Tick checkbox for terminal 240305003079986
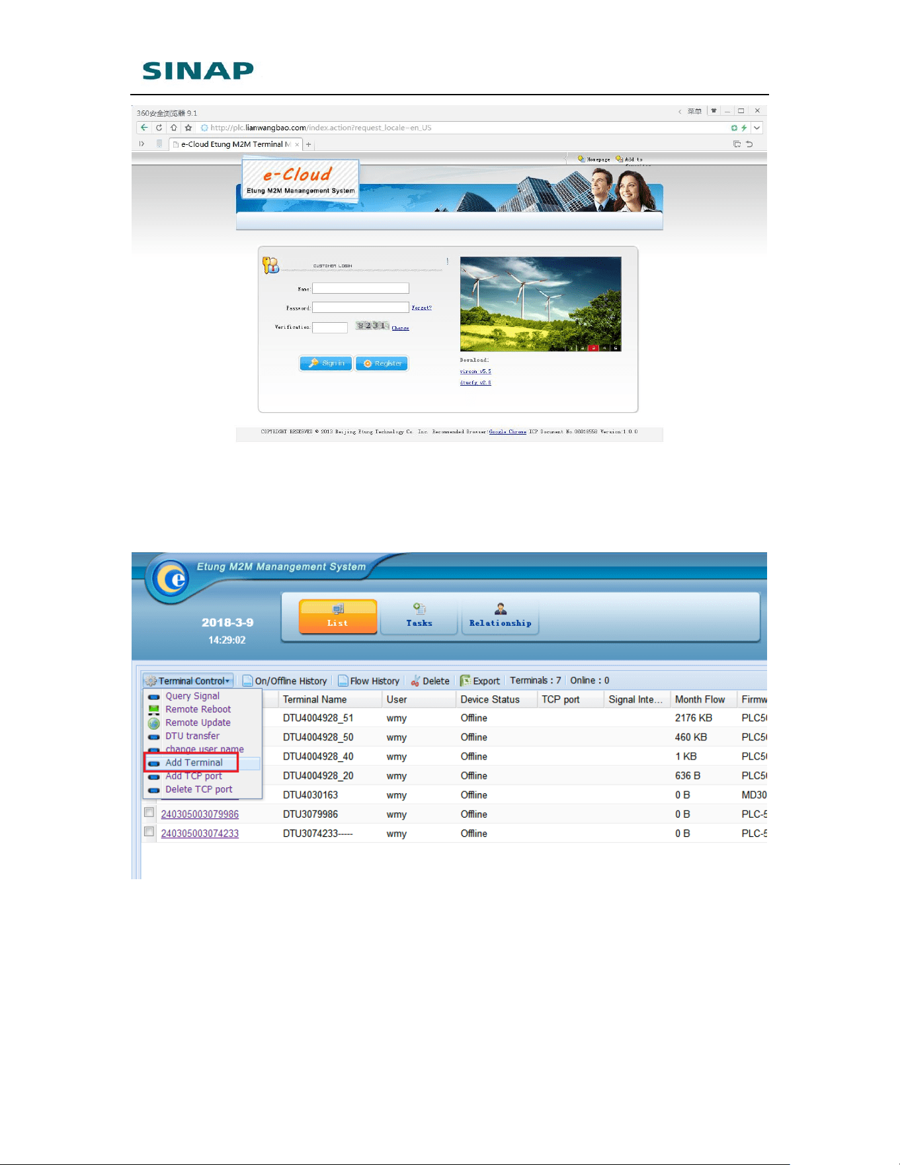900x1165 pixels. coord(149,812)
